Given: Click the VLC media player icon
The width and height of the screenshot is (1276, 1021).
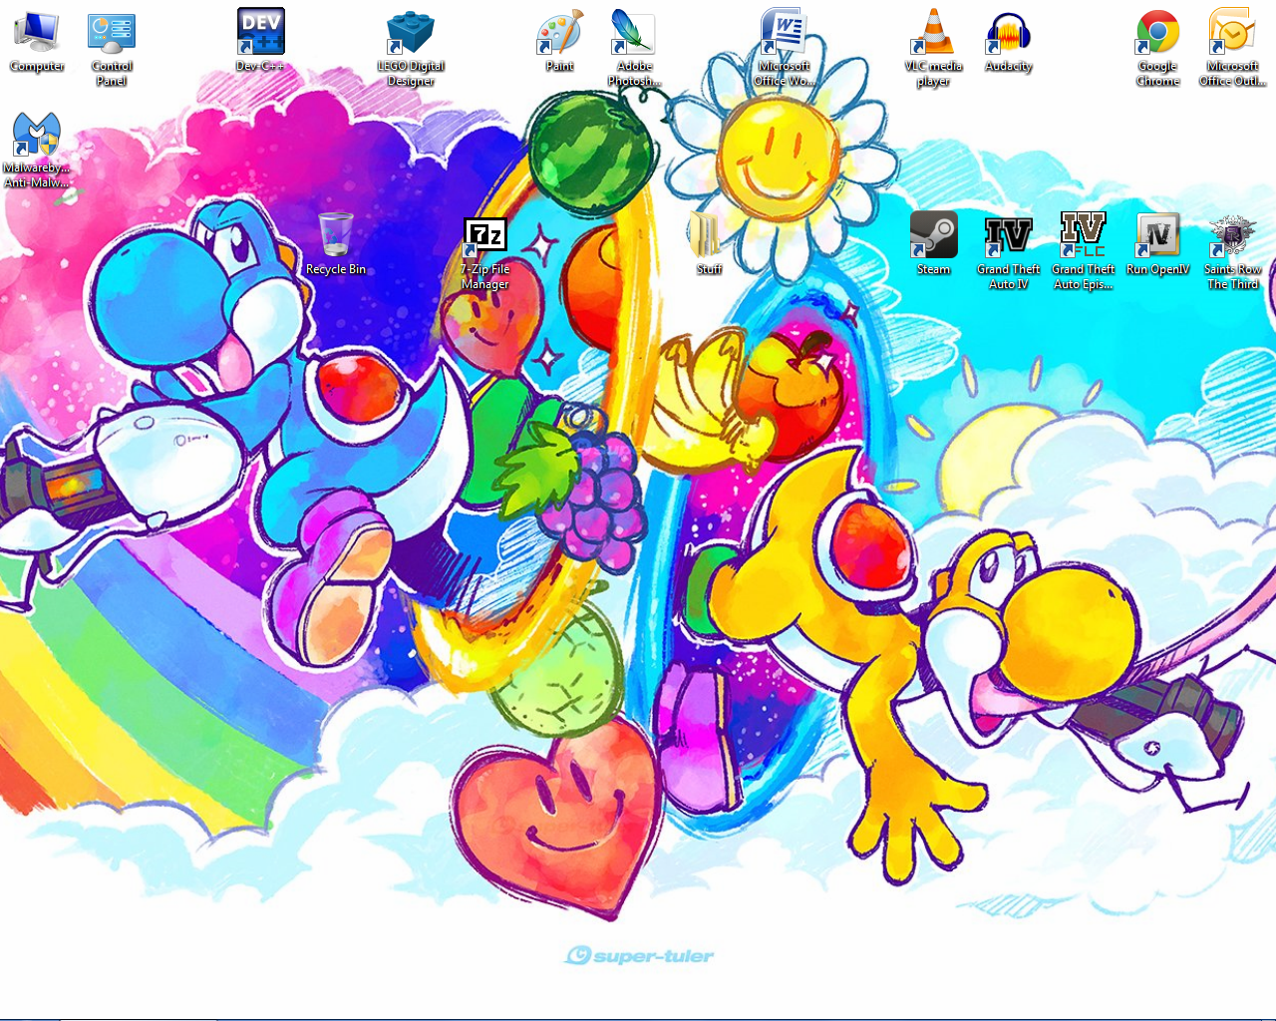Looking at the screenshot, I should click(x=933, y=34).
